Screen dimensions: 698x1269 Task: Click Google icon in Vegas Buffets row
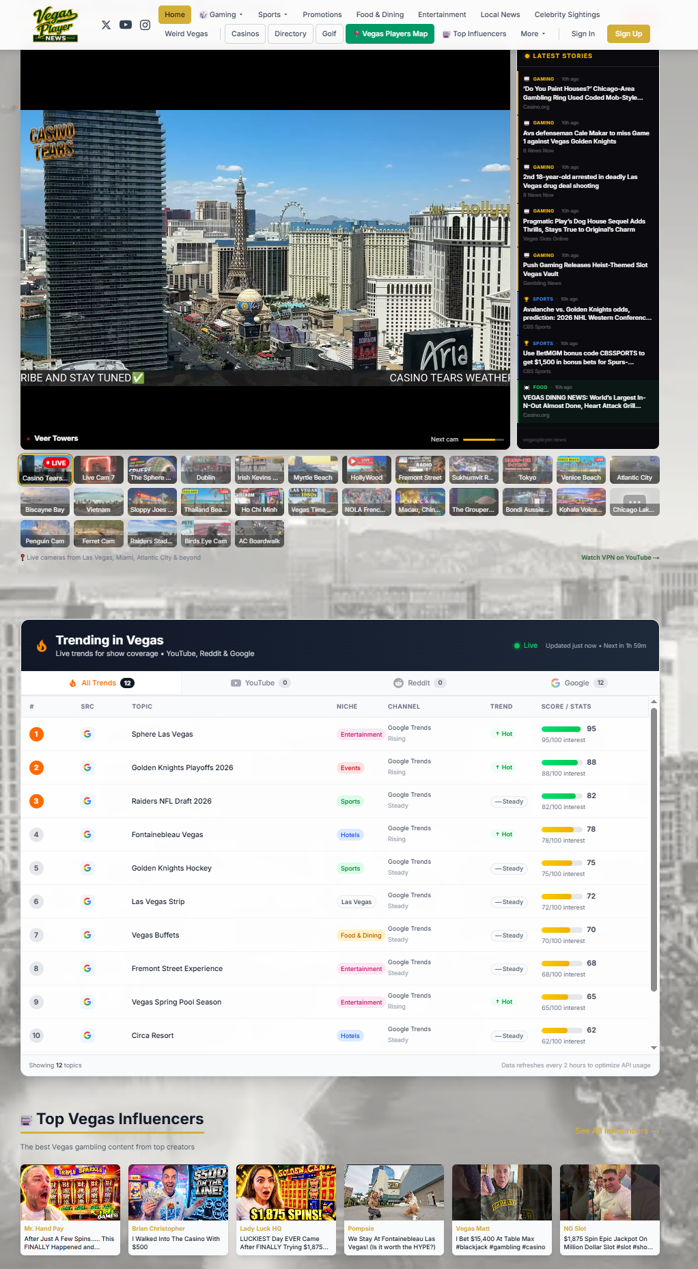tap(87, 935)
